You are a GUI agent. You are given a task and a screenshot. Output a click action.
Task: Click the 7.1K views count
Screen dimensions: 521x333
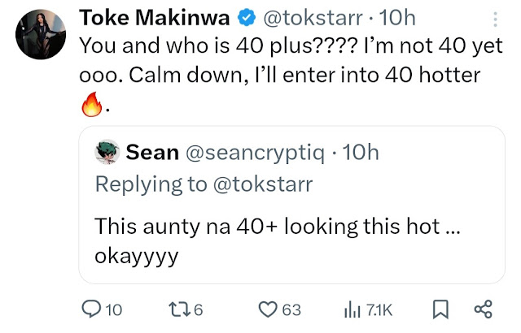pyautogui.click(x=379, y=309)
